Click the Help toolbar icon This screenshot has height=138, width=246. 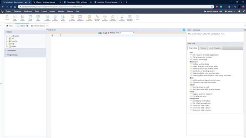click(x=137, y=18)
